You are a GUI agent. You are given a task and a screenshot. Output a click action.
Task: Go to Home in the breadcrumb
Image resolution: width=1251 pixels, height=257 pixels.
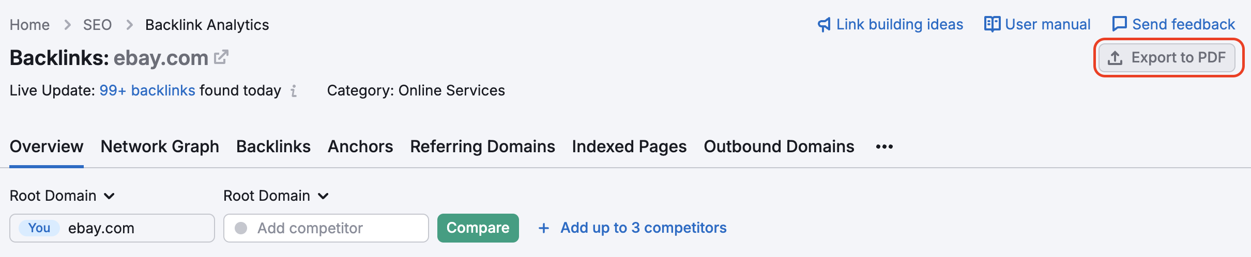click(29, 25)
